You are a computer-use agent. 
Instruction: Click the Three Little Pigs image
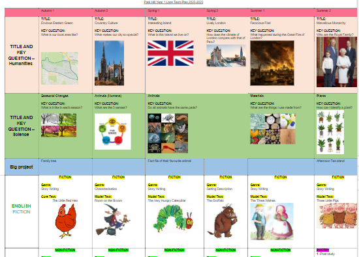337,216
